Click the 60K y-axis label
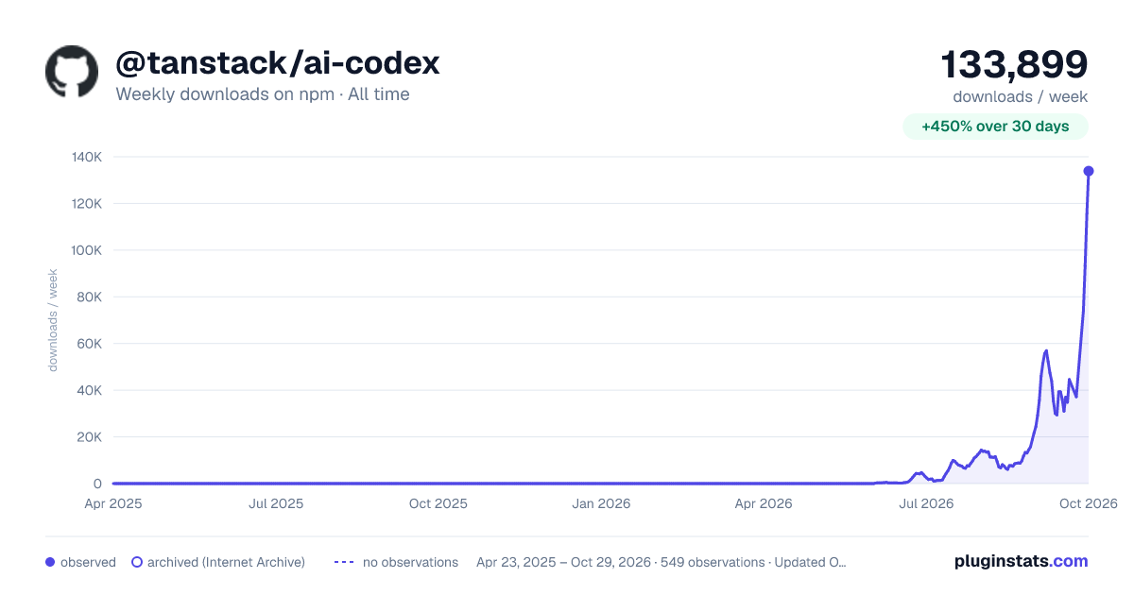Screen dimensions: 1134x595 pyautogui.click(x=90, y=344)
